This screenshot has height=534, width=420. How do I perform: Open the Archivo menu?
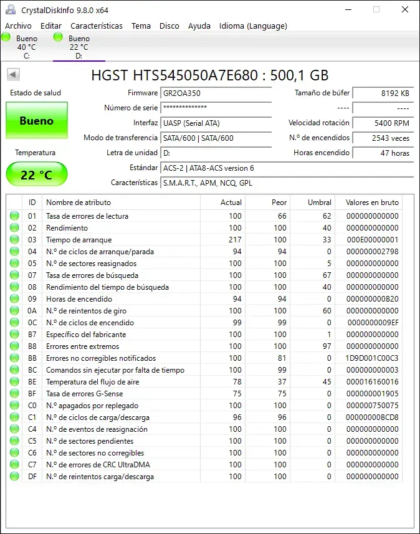tap(19, 26)
